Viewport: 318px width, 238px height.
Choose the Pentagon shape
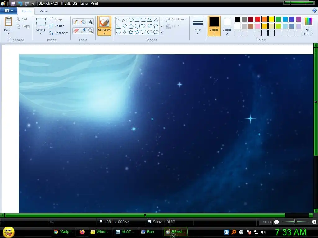tap(131, 26)
